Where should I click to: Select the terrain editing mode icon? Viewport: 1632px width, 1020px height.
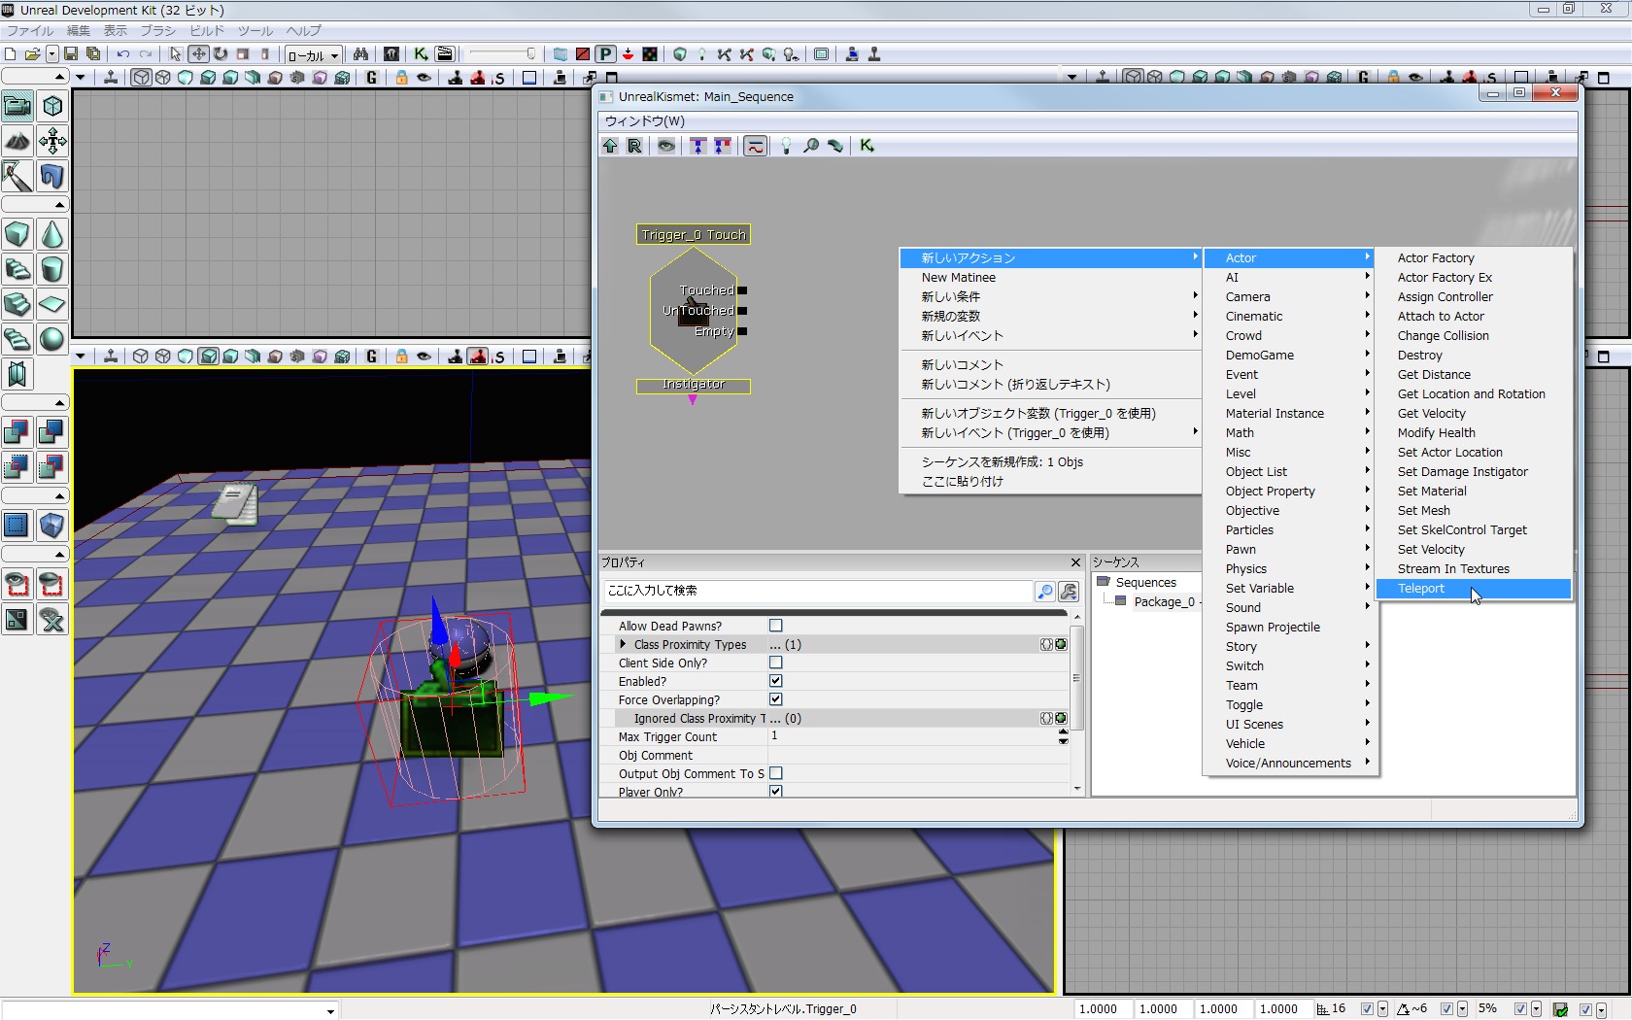click(17, 142)
